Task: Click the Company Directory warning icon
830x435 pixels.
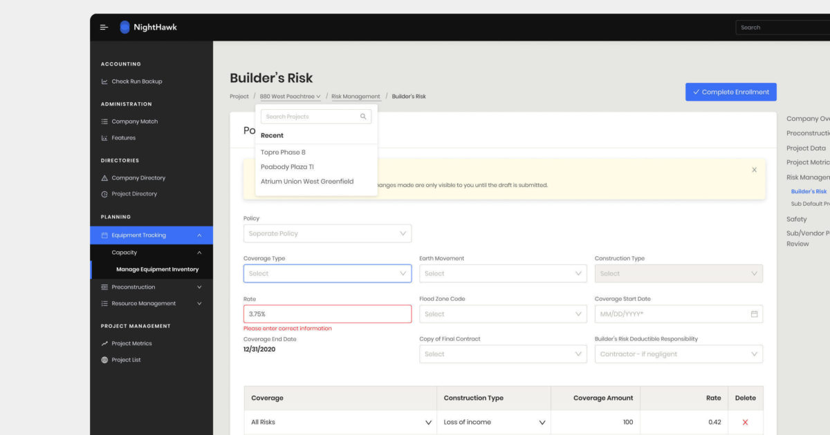Action: (104, 178)
